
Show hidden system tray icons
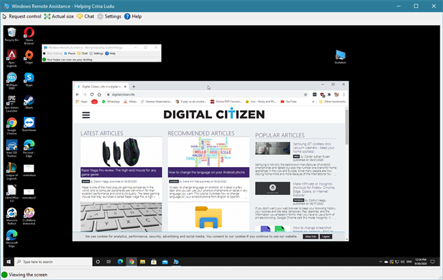tap(380, 262)
